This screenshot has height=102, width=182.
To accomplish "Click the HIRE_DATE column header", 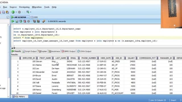I will 106,58.
